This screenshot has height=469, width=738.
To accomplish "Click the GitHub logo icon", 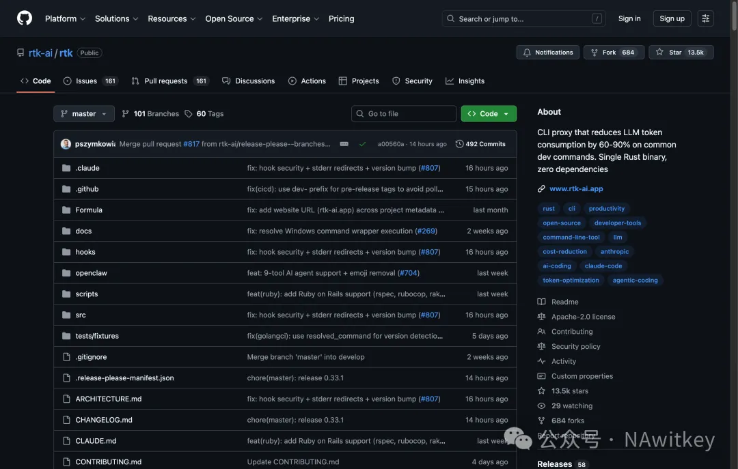I will [x=25, y=18].
